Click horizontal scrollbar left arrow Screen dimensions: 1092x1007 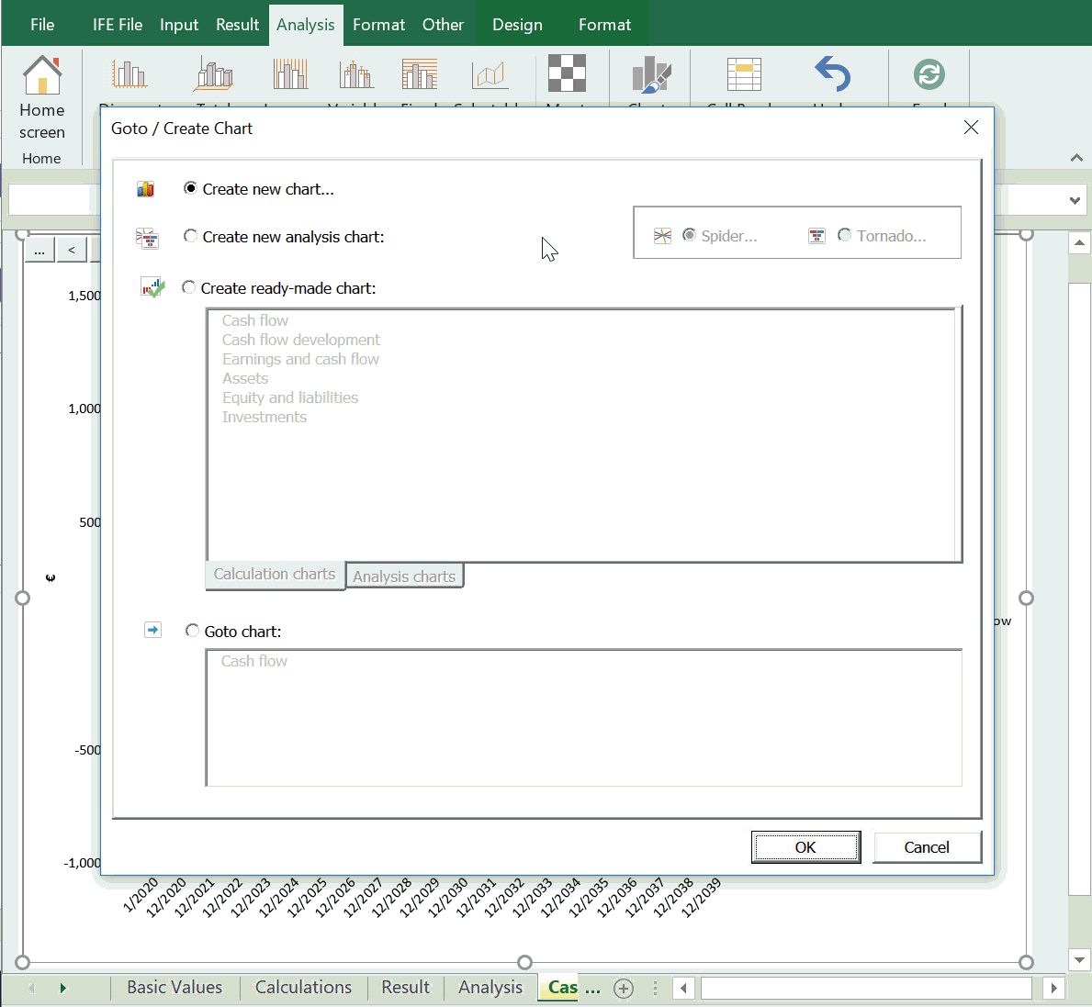click(x=683, y=989)
